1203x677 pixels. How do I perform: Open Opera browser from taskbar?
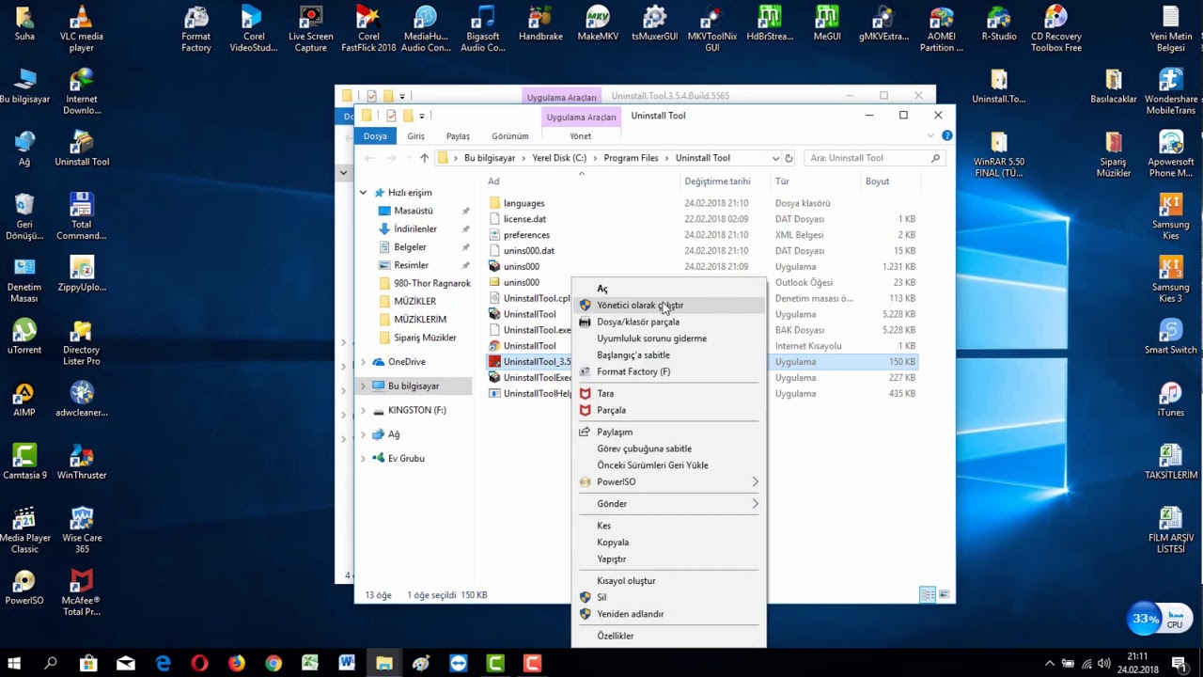199,663
